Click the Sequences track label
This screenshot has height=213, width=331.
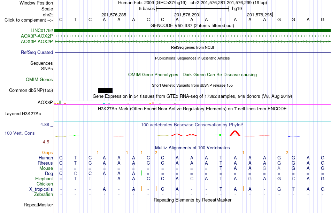click(x=41, y=63)
